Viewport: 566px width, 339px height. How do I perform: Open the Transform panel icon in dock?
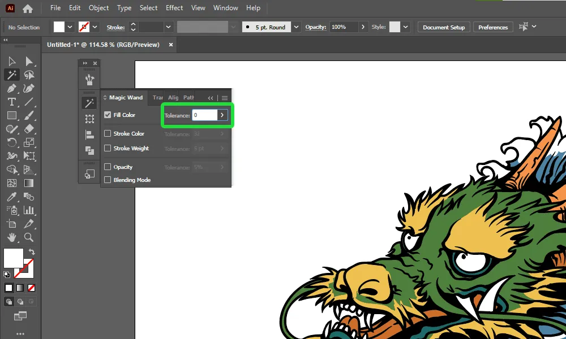coord(89,119)
